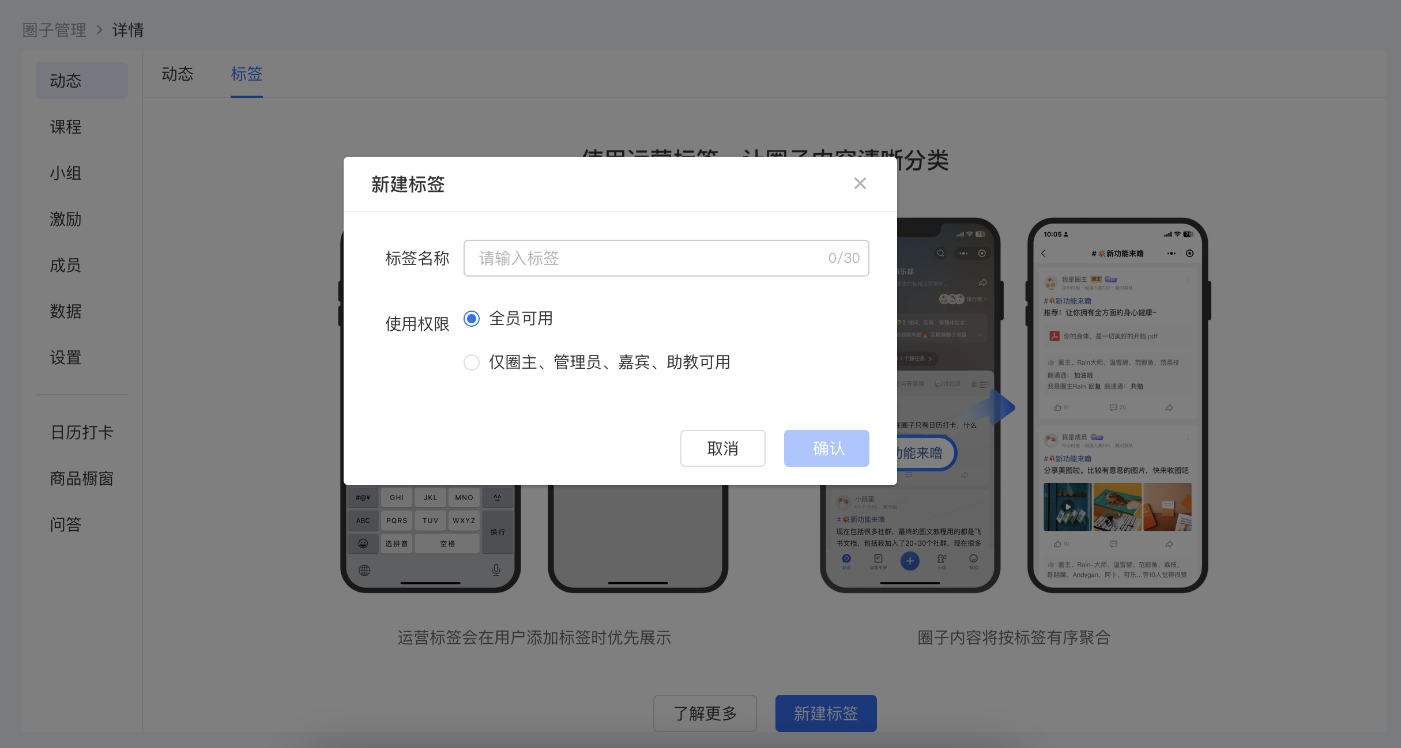Screen dimensions: 1401x748
Task: Click the 空格 key on phone keyboard
Action: (x=447, y=543)
